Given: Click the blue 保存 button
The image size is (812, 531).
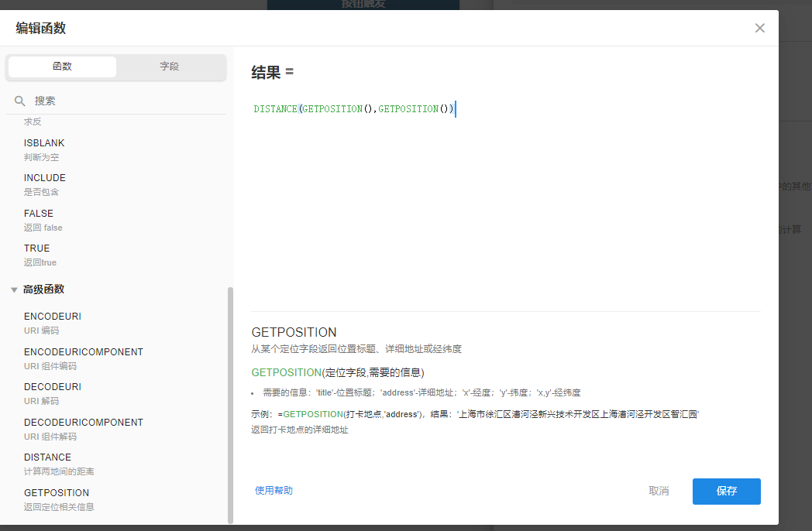Looking at the screenshot, I should click(726, 492).
